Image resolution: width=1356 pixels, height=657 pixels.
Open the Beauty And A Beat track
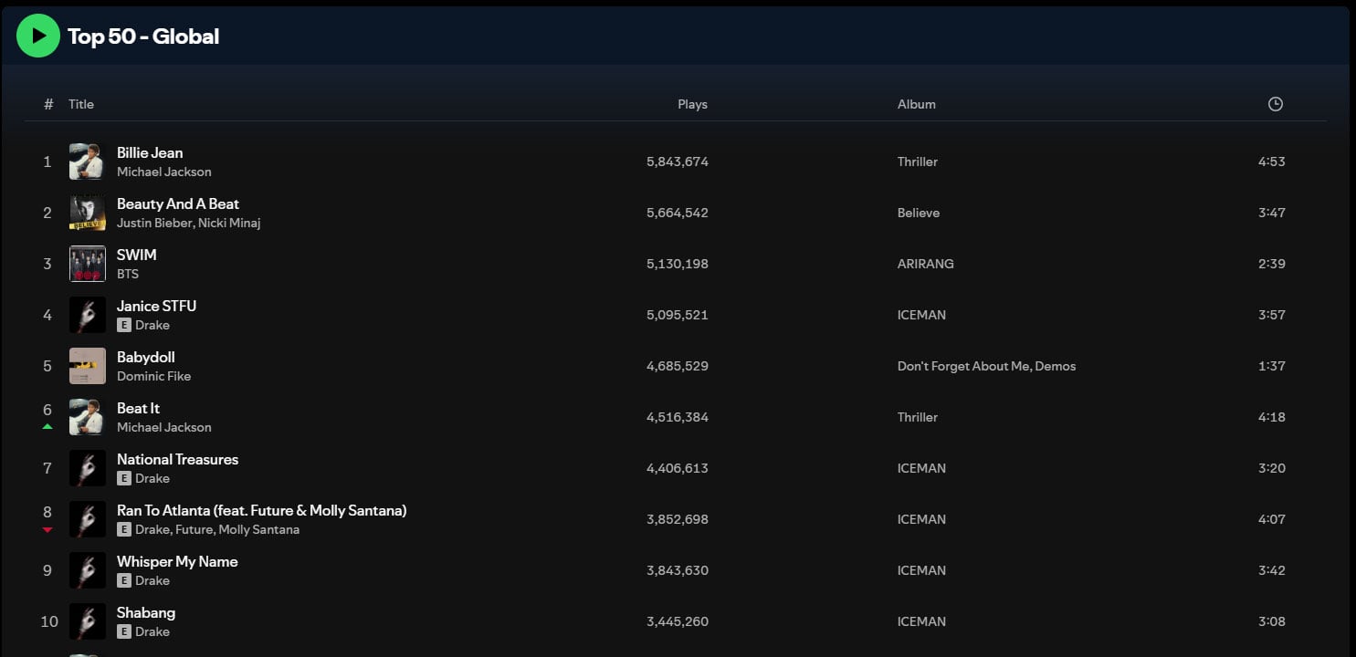178,203
